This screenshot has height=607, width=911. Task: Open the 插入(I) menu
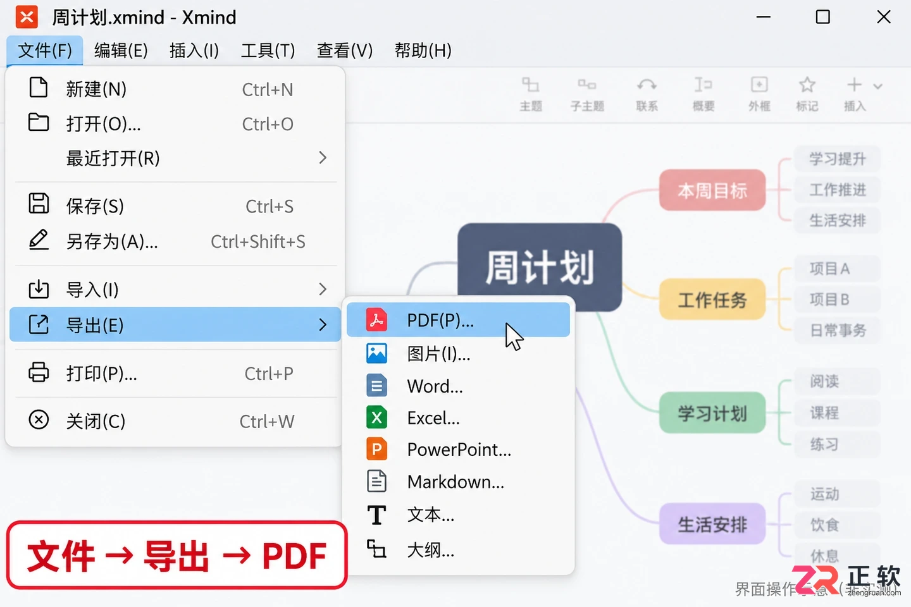(x=194, y=51)
